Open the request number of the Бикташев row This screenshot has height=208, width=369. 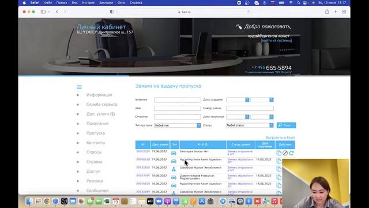click(143, 151)
